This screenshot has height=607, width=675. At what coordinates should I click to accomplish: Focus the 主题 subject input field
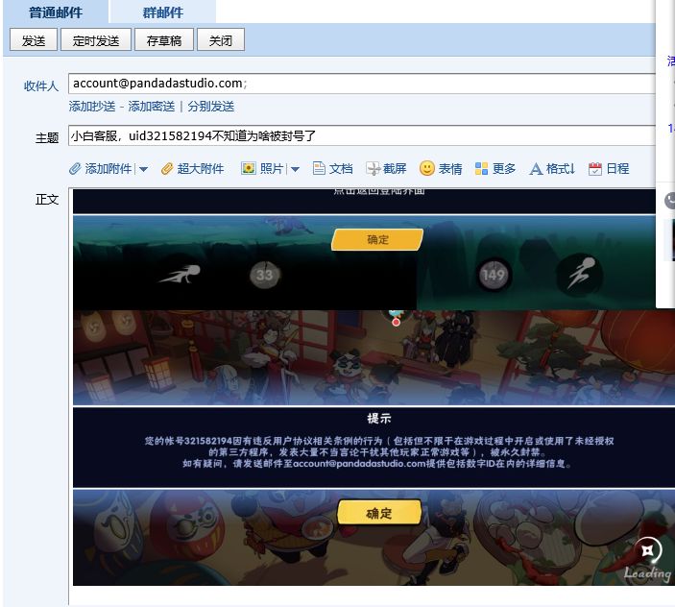[x=362, y=136]
